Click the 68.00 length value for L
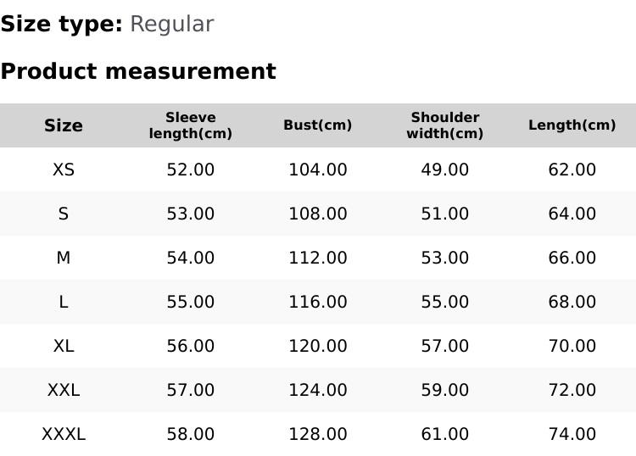 (x=572, y=302)
